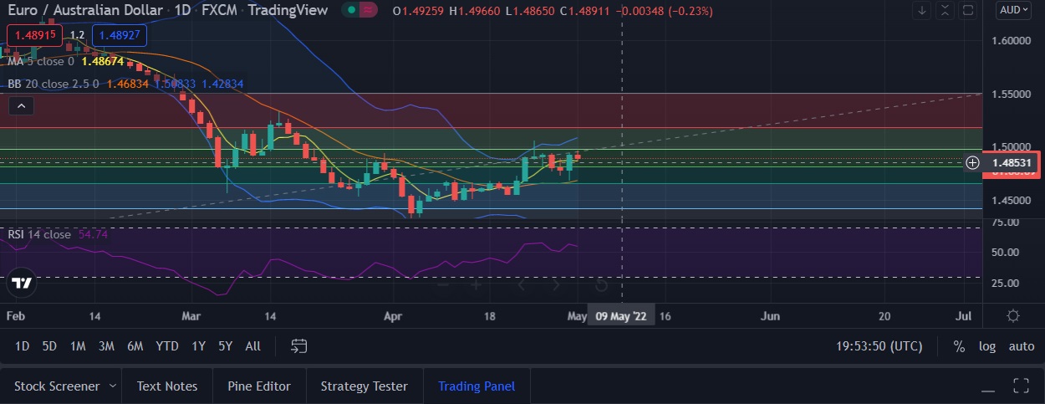
Task: Open chart settings gear icon
Action: point(1013,316)
